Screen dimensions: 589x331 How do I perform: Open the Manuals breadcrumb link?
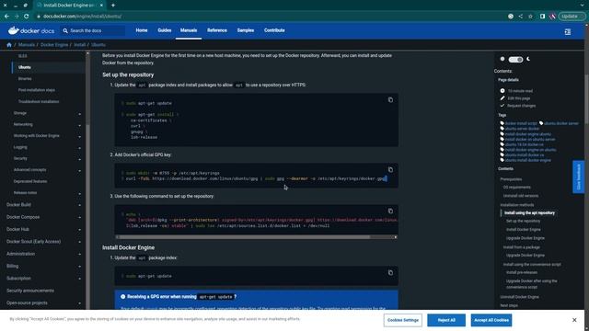tap(27, 45)
